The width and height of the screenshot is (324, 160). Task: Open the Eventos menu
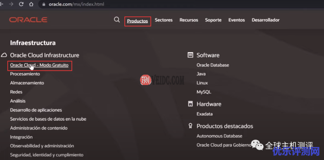(x=237, y=20)
